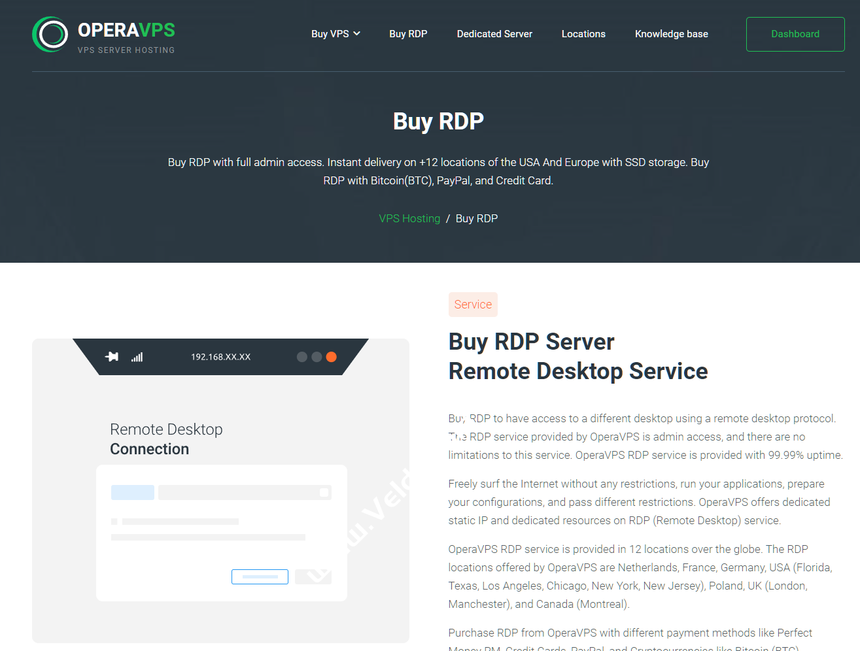
Task: Click the small gray square in the mock dialog
Action: click(114, 522)
